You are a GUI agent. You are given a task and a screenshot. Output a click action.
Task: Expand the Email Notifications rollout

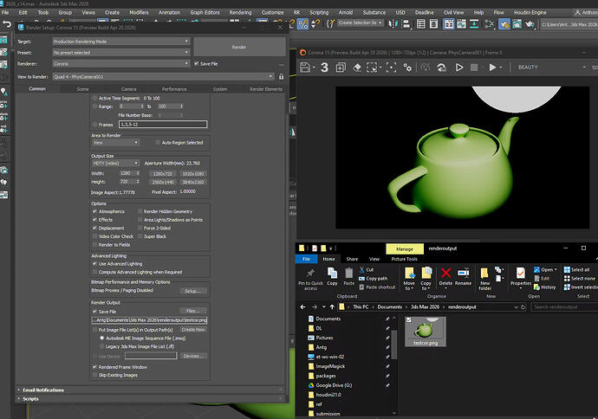point(43,390)
